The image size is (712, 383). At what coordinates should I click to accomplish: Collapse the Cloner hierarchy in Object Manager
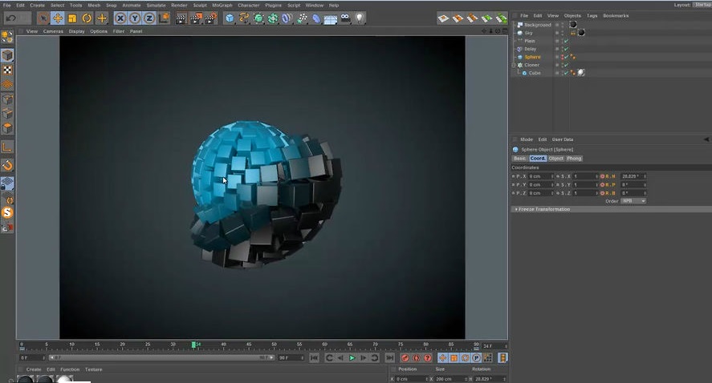tap(515, 65)
